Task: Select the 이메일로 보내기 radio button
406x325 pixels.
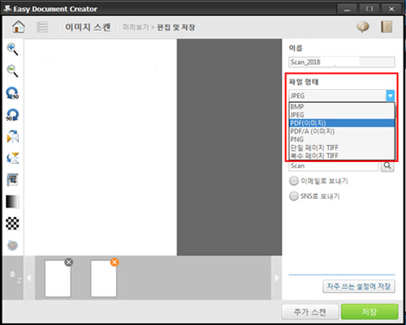Action: [294, 181]
